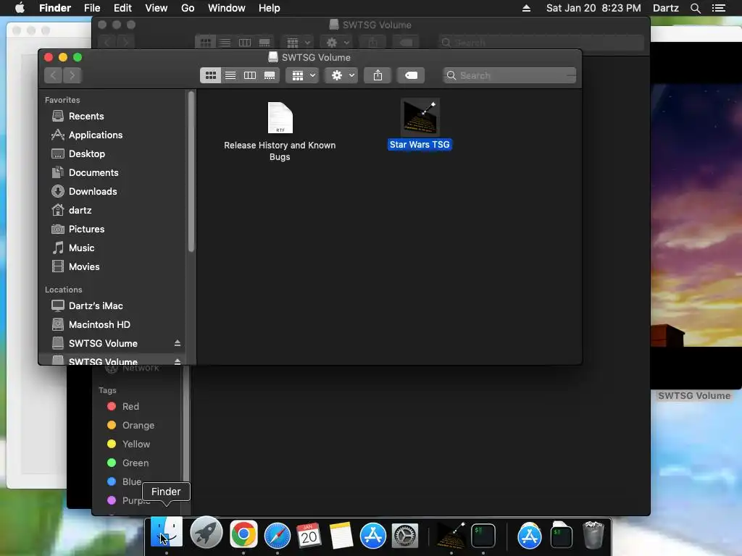This screenshot has width=742, height=556.
Task: Click the Edit Tags button in front window
Action: (411, 75)
